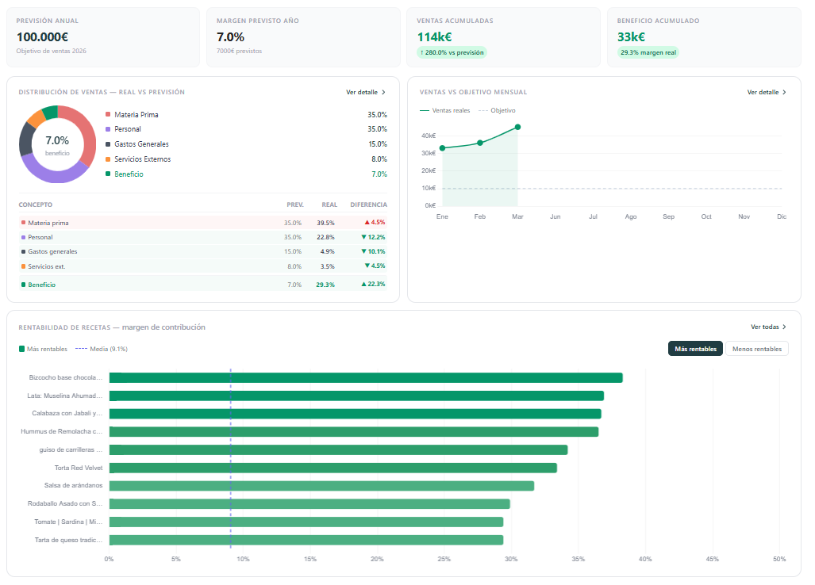Click the 114k€ accumulated sales value
The width and height of the screenshot is (815, 585).
pos(435,36)
